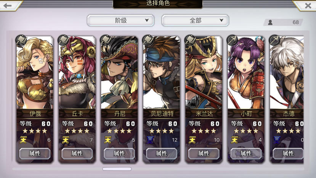
Task: Click the 天 attribute icon on 丹尼's card
Action: pyautogui.click(x=108, y=140)
